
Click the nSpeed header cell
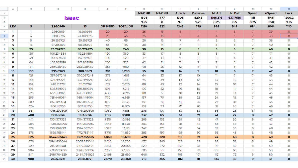pyautogui.click(x=271, y=13)
